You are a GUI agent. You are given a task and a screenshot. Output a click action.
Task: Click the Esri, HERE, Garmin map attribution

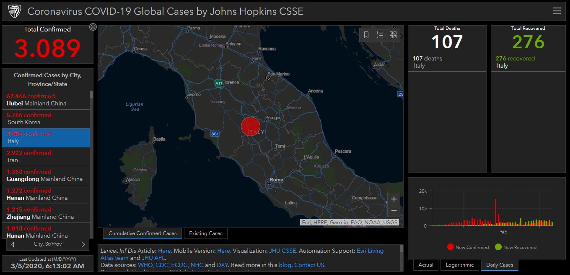349,223
